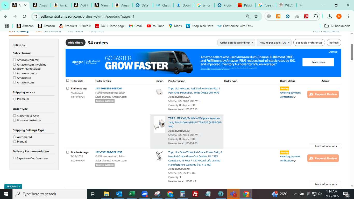Show hidden system tray icons chevron
Viewport: 354px width, 199px height.
click(x=295, y=194)
